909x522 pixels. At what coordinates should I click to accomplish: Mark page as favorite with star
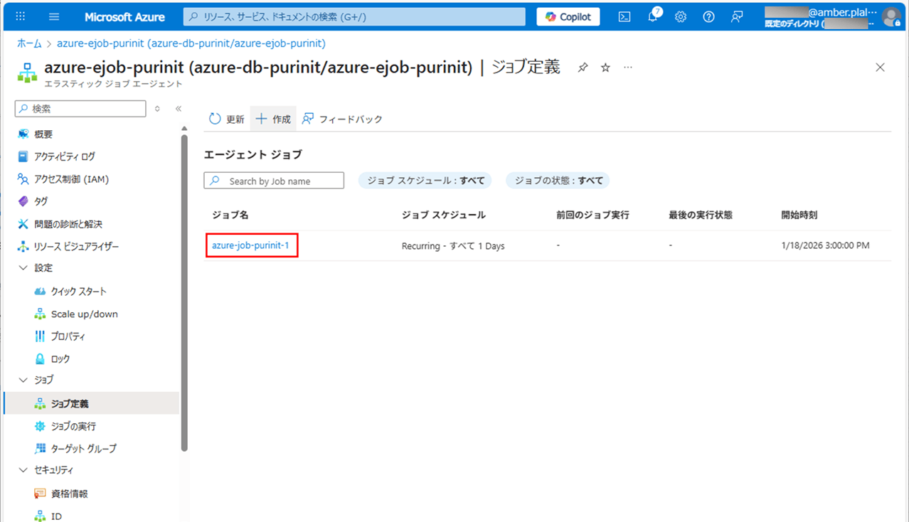[x=605, y=68]
